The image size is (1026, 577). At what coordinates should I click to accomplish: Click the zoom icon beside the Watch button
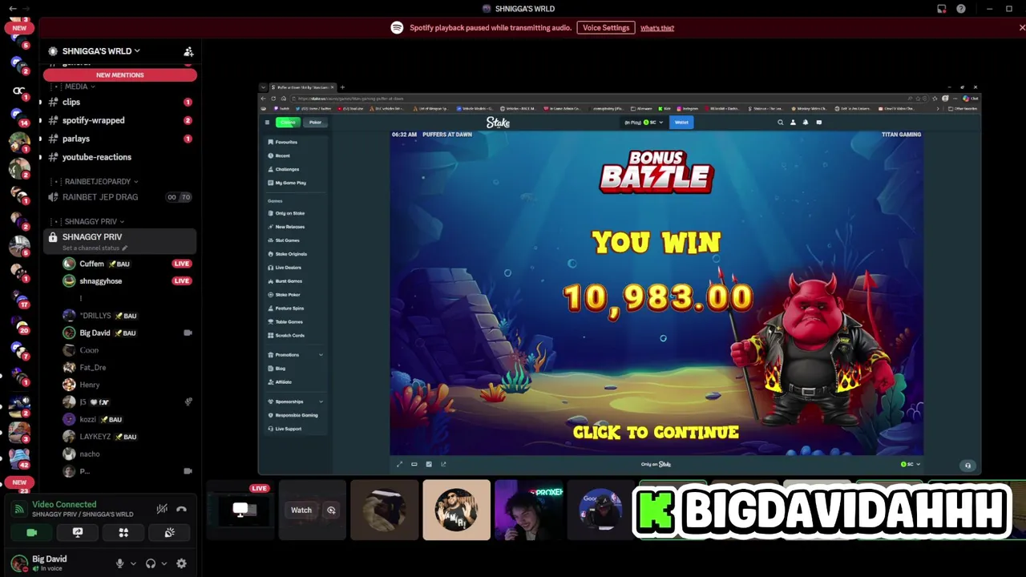[331, 510]
